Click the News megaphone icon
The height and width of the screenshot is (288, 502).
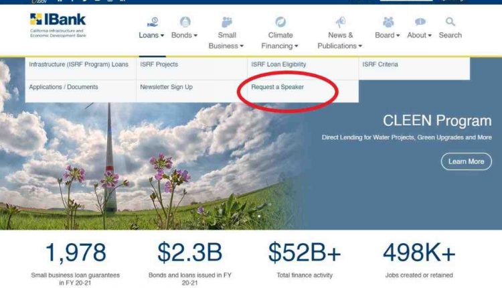coord(340,22)
